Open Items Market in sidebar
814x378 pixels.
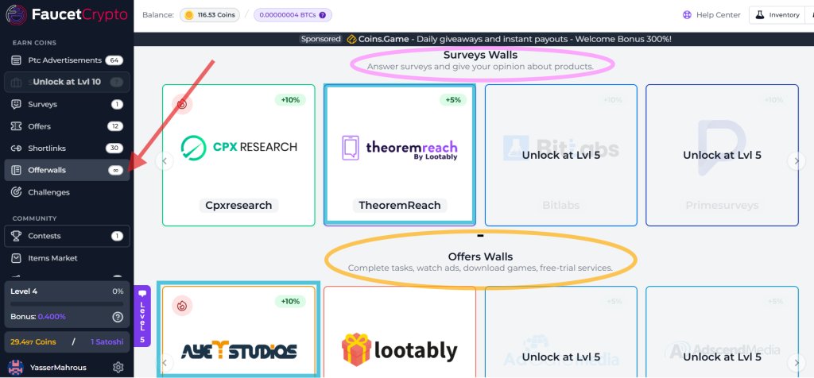pyautogui.click(x=67, y=258)
